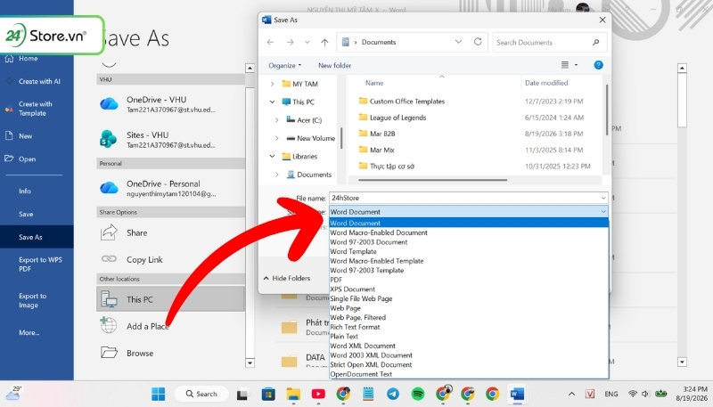Screen dimensions: 713x407
Task: Collapse the This PC tree node
Action: [272, 102]
